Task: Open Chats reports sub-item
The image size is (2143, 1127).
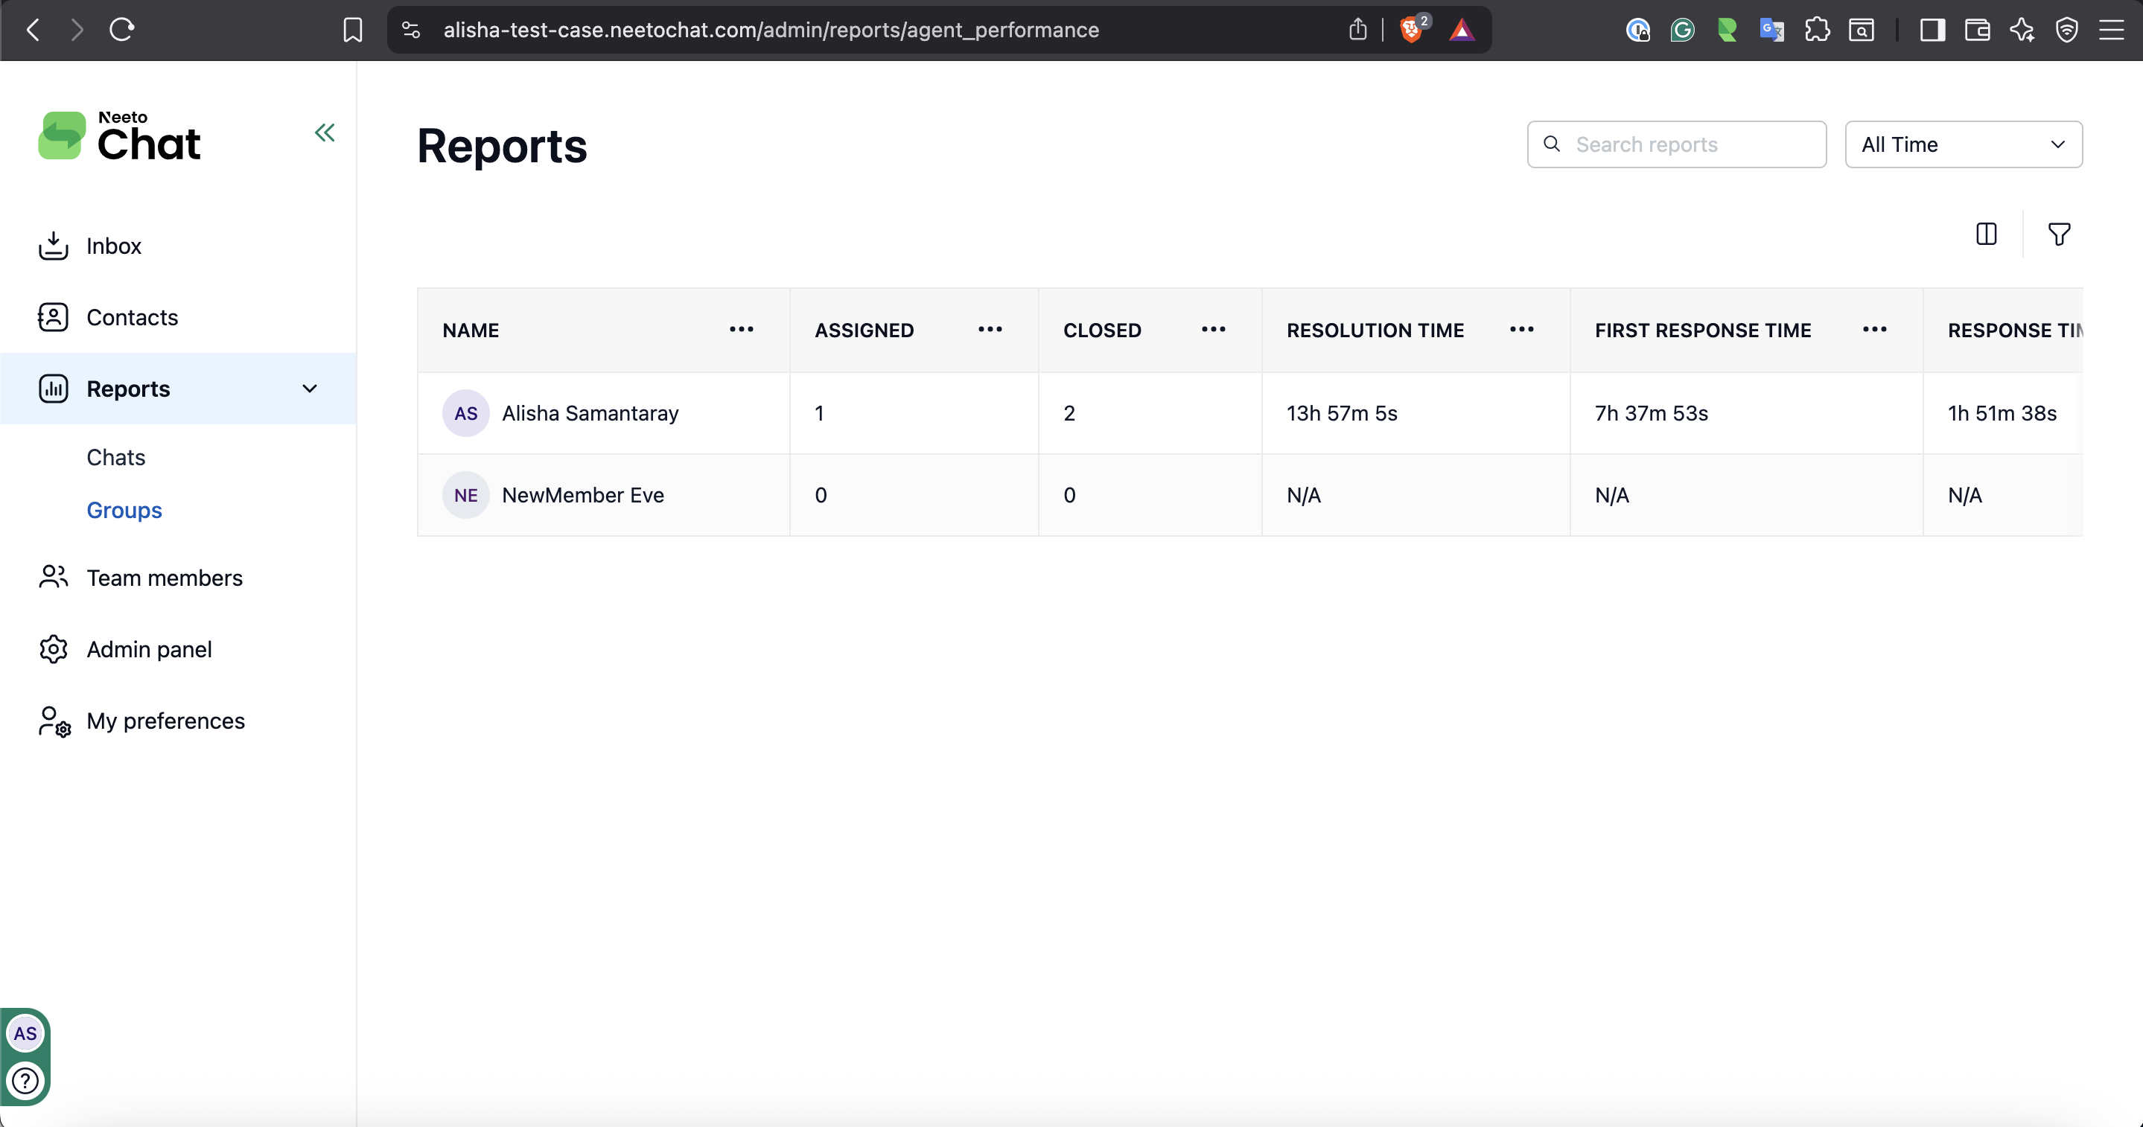Action: click(x=115, y=458)
